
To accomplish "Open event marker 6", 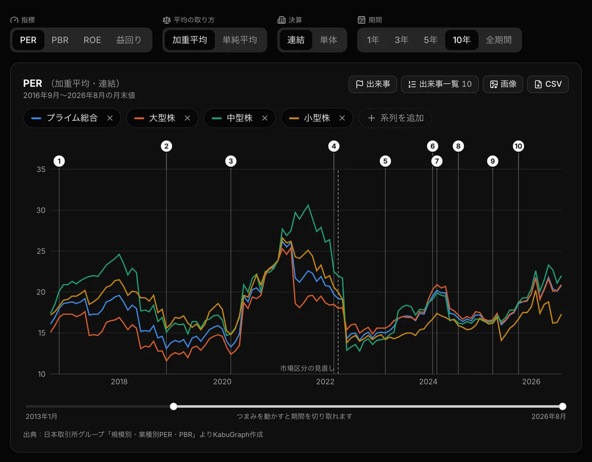I will (433, 146).
